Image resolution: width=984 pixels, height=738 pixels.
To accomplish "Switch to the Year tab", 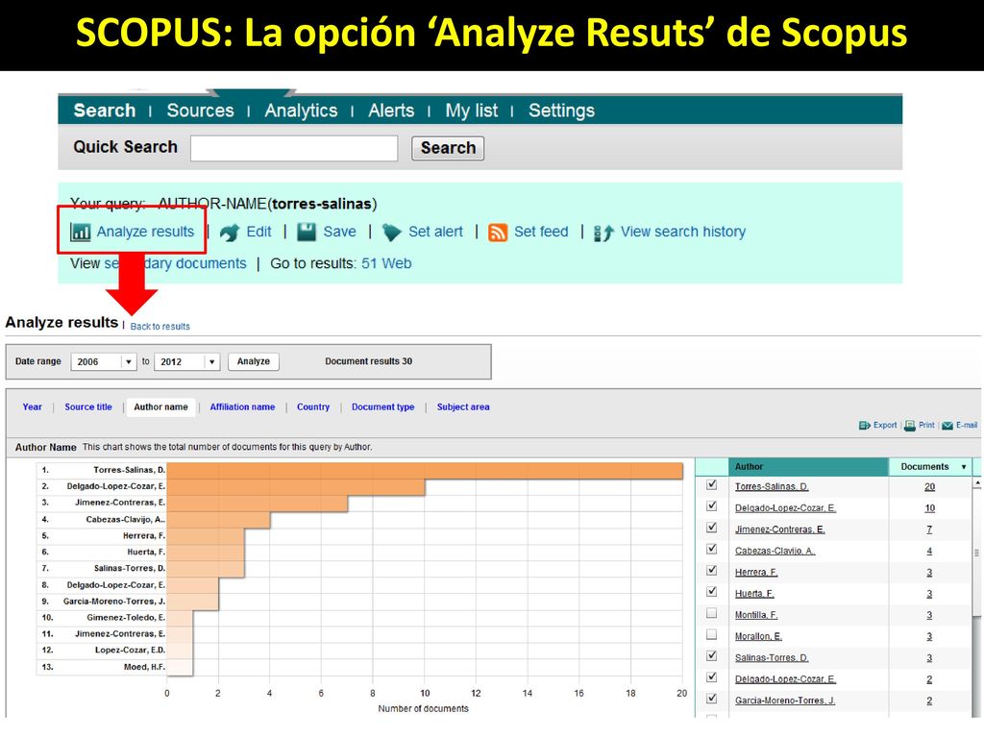I will [32, 406].
